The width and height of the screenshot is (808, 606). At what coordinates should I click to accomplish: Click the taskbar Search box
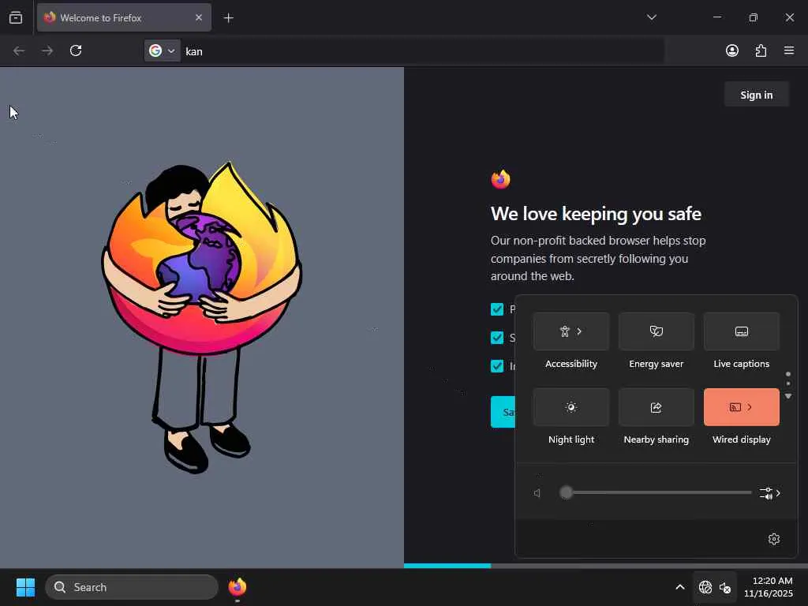(x=132, y=587)
